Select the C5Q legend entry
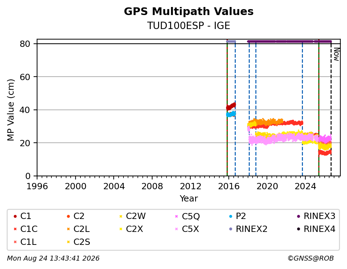This screenshot has width=347, height=269. click(x=187, y=216)
